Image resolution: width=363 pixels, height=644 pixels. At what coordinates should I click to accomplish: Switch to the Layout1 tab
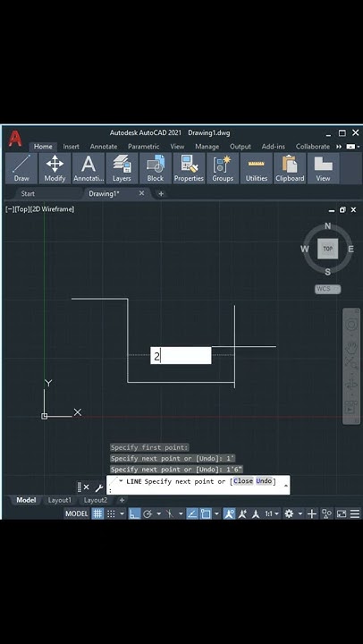click(x=60, y=500)
